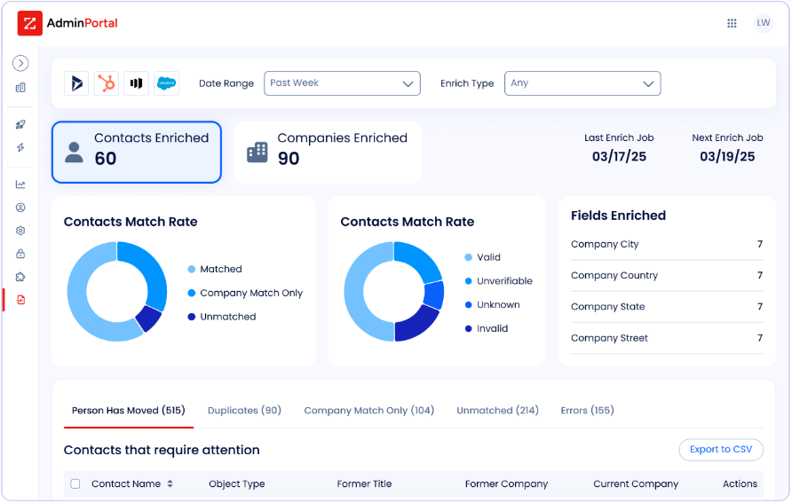Select the HubSpot integration icon

click(x=107, y=83)
